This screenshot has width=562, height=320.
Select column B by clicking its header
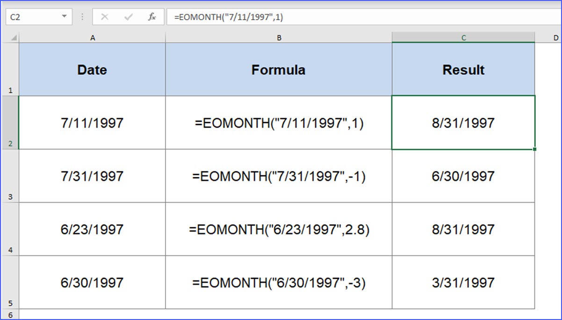point(279,37)
